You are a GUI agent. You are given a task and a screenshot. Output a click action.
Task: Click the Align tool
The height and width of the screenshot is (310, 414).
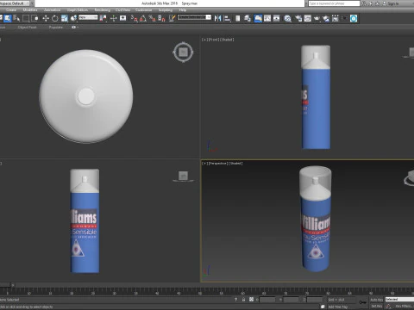pos(227,18)
